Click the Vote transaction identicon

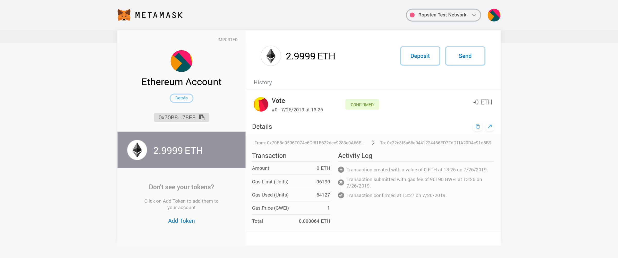click(x=261, y=104)
